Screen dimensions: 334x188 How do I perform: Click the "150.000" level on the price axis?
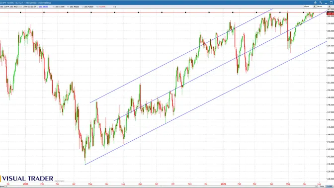[331, 90]
